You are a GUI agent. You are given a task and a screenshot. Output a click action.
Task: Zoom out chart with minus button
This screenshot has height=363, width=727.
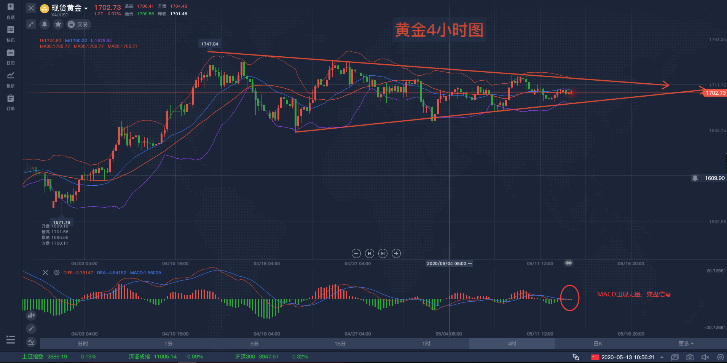click(x=356, y=253)
